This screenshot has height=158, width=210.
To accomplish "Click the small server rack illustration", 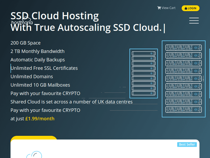I will coord(143,73).
